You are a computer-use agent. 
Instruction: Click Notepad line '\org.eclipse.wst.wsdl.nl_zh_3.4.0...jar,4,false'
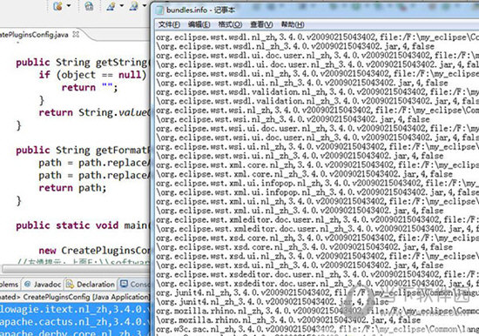pyautogui.click(x=295, y=46)
